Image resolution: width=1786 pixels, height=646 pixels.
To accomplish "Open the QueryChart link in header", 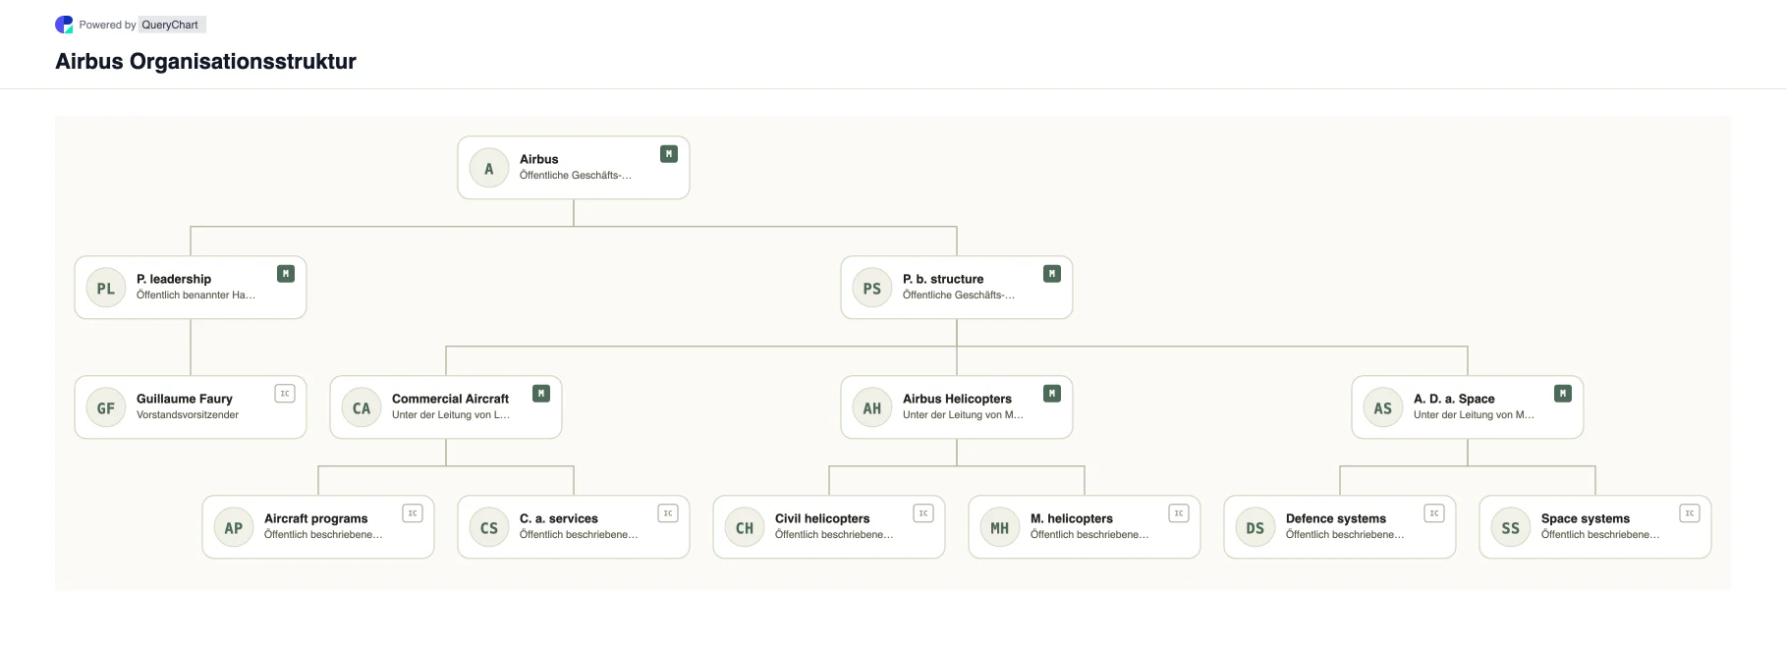I will point(170,25).
